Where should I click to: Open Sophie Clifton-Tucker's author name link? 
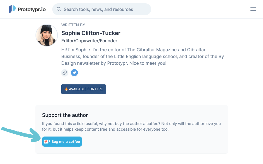point(91,33)
